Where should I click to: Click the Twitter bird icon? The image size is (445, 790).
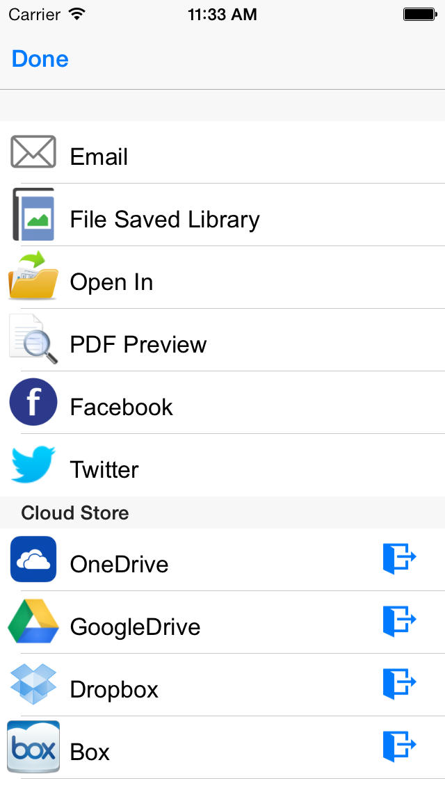[33, 464]
